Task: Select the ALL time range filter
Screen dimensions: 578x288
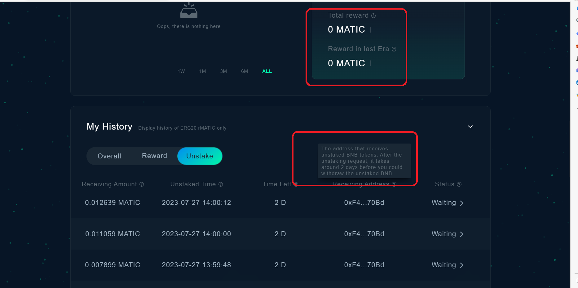Action: tap(267, 71)
